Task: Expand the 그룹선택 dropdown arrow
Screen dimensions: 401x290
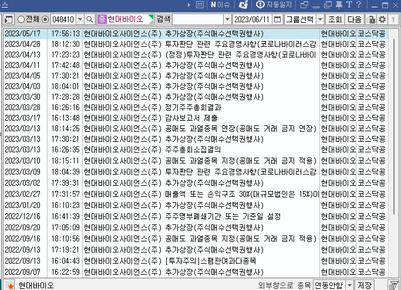Action: click(320, 19)
